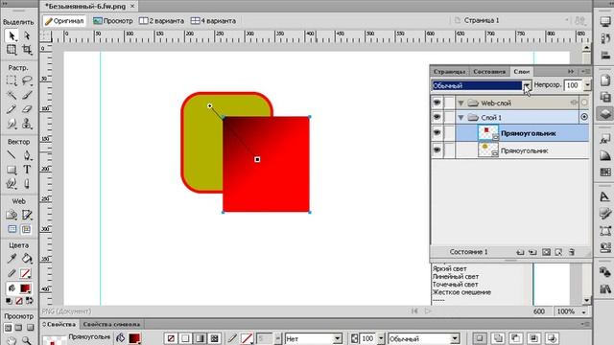Choose Линейный свет blend mode

(x=456, y=277)
